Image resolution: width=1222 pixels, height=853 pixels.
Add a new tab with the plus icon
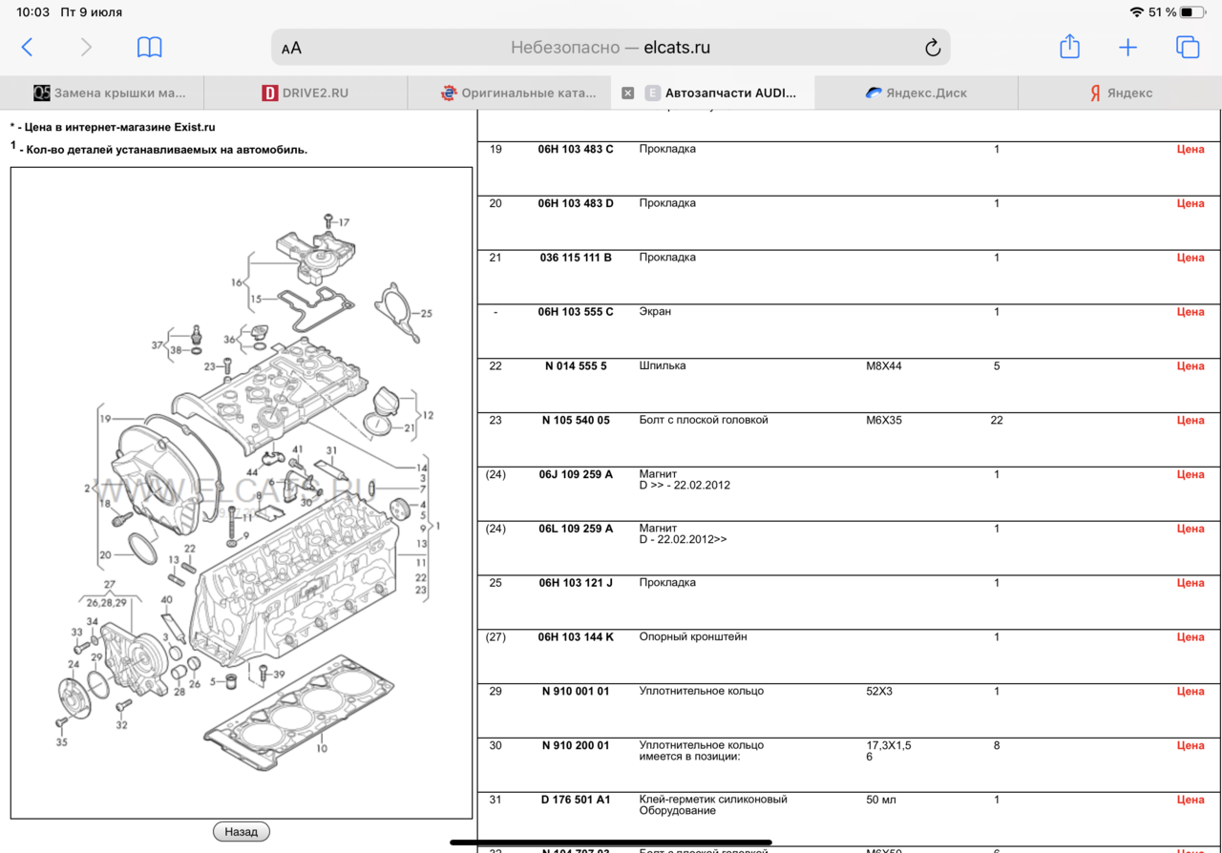[x=1127, y=48]
